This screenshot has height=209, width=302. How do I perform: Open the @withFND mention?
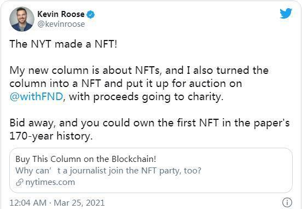tap(37, 97)
